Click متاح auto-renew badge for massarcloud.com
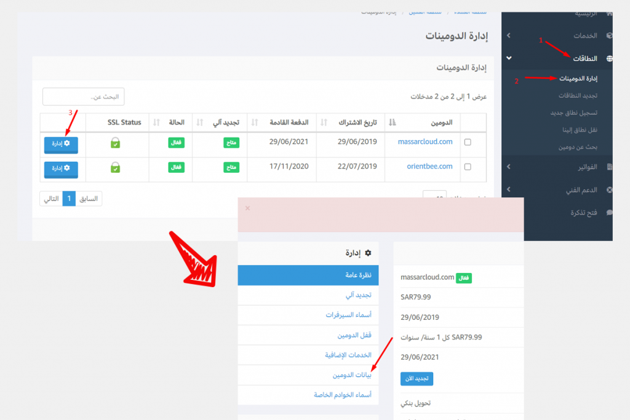The width and height of the screenshot is (630, 420). pos(231,143)
